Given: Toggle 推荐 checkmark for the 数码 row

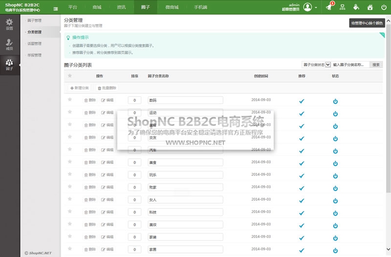Looking at the screenshot, I should click(302, 101).
